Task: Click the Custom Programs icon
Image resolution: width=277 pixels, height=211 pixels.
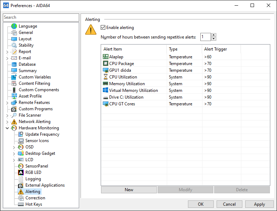Action: tap(14, 109)
